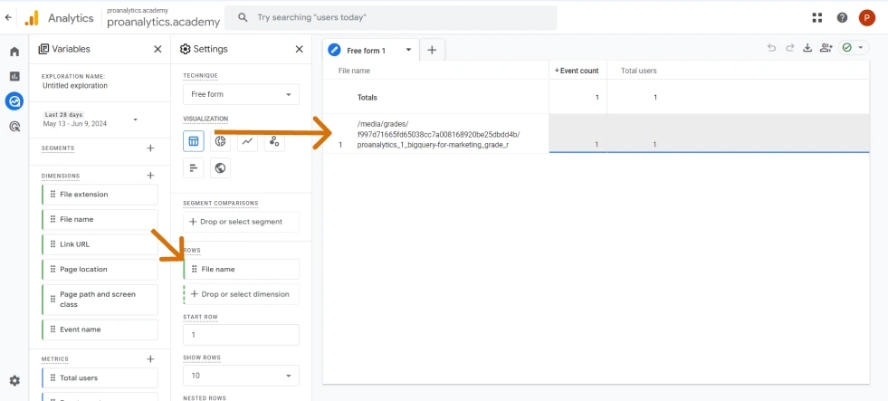Click the Google Analytics logo
Viewport: 888px width, 401px height.
[x=32, y=18]
